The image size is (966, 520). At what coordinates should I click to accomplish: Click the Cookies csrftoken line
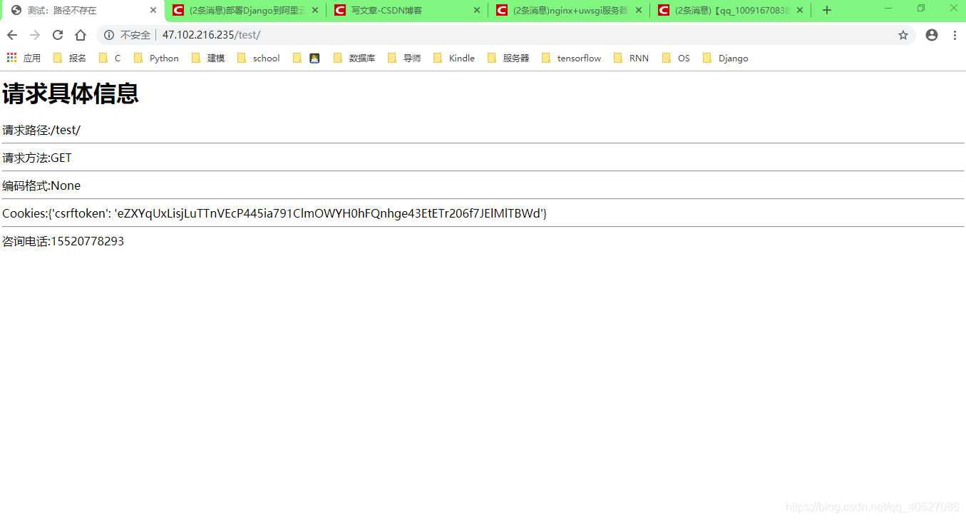click(274, 213)
